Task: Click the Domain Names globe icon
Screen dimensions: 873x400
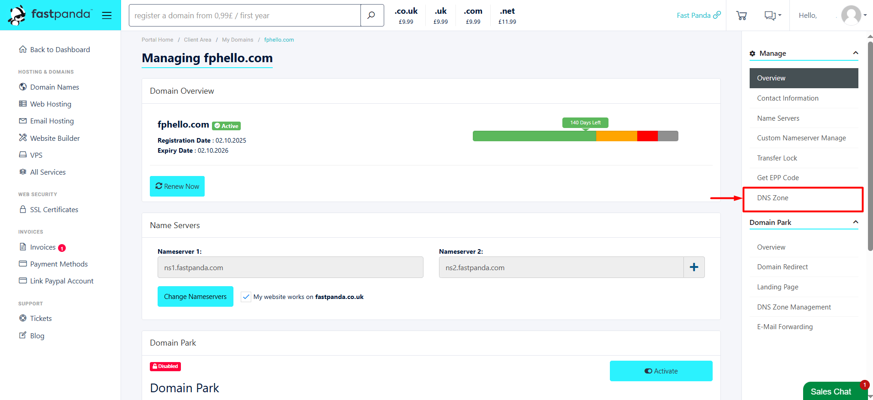Action: pos(23,87)
